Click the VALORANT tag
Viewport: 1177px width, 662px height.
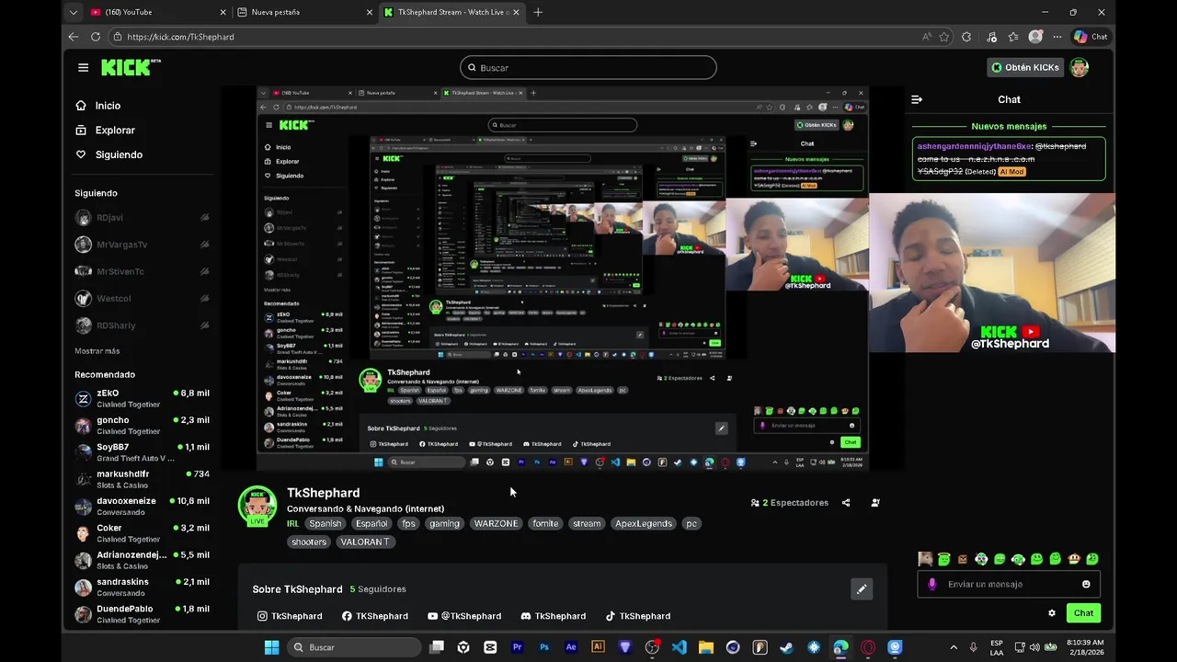tap(364, 542)
